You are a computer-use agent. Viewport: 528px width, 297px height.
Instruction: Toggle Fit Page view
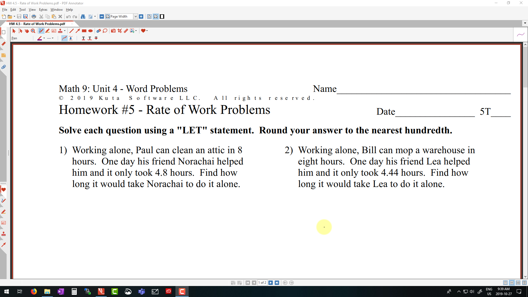[x=149, y=16]
